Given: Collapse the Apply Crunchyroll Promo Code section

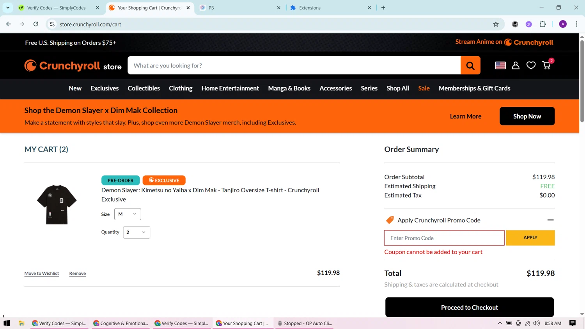Looking at the screenshot, I should (x=550, y=220).
